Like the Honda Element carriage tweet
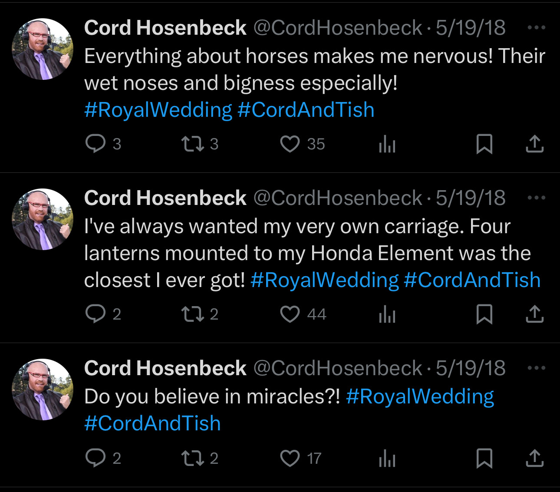The image size is (560, 492). [290, 314]
